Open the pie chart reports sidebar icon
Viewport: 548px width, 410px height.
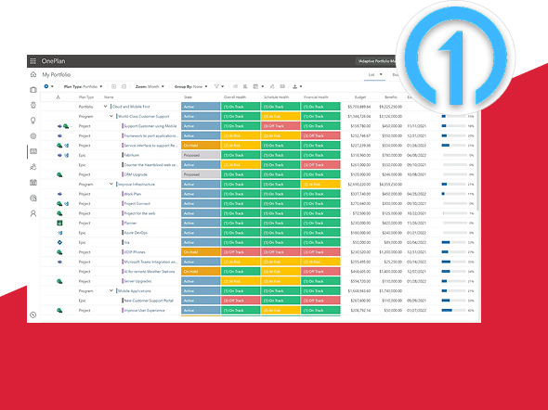click(x=33, y=198)
